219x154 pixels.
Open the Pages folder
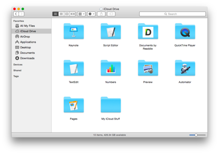pos(74,105)
